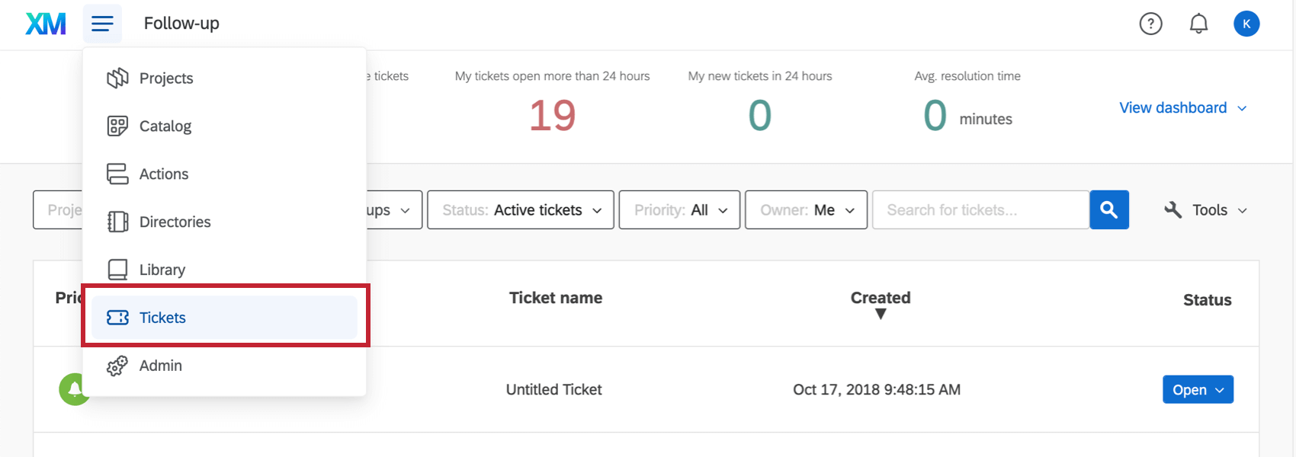
Task: Open the notifications bell
Action: coord(1198,24)
